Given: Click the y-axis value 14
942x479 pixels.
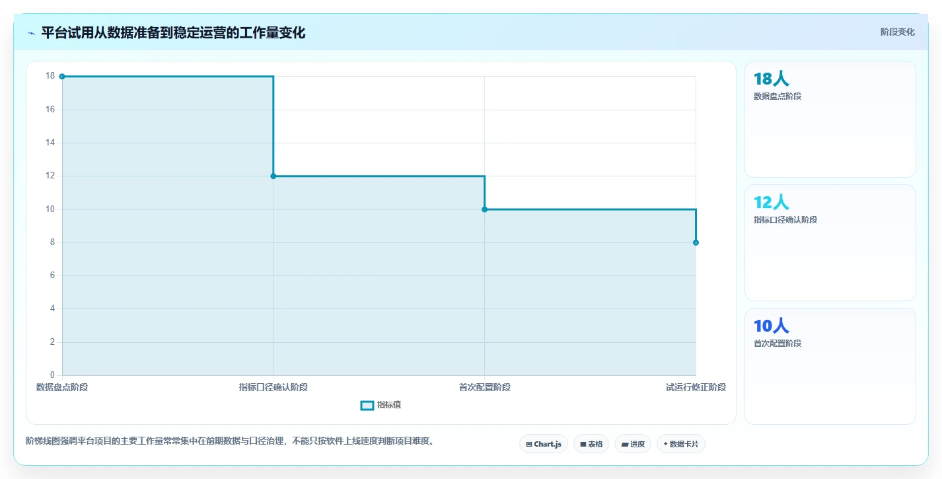Looking at the screenshot, I should (50, 143).
